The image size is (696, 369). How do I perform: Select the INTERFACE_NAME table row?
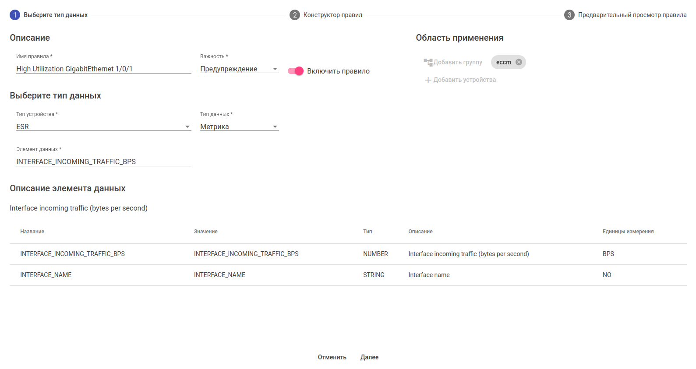click(348, 275)
